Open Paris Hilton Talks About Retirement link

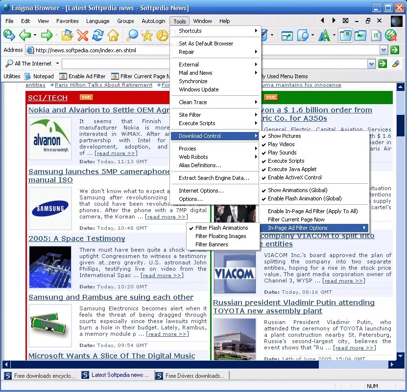[103, 85]
